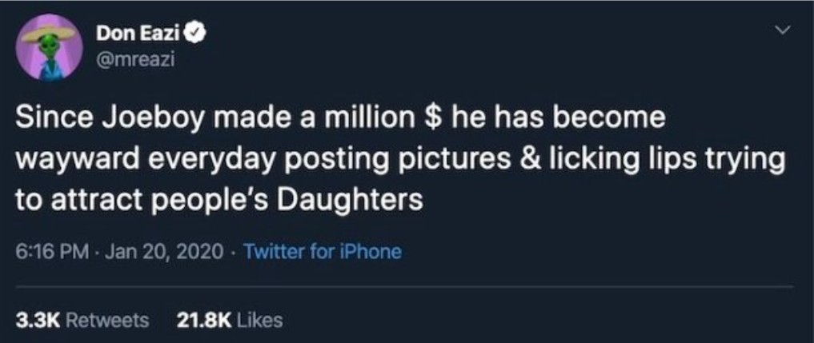
Task: View the 21.8K Likes list
Action: [x=229, y=321]
